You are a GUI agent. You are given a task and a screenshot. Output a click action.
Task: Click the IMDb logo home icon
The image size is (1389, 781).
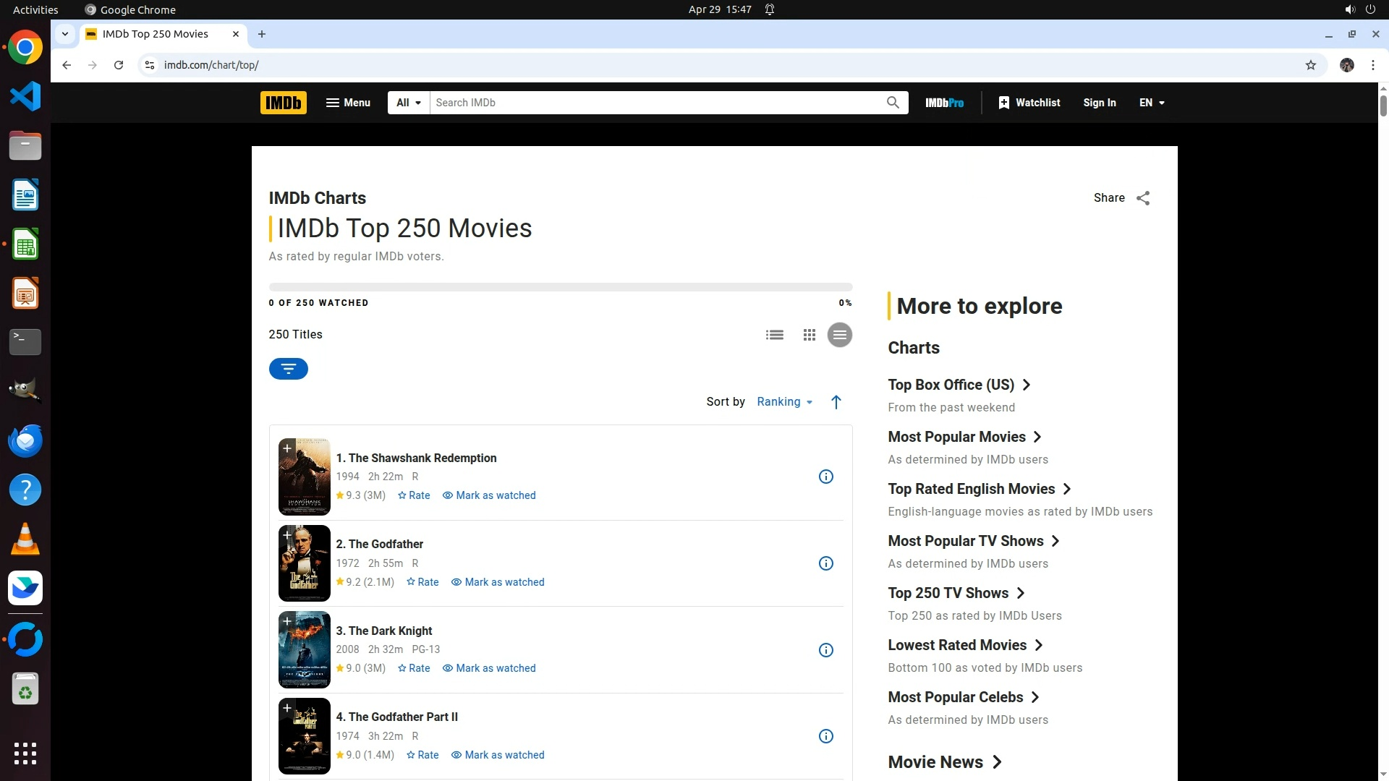pos(283,103)
